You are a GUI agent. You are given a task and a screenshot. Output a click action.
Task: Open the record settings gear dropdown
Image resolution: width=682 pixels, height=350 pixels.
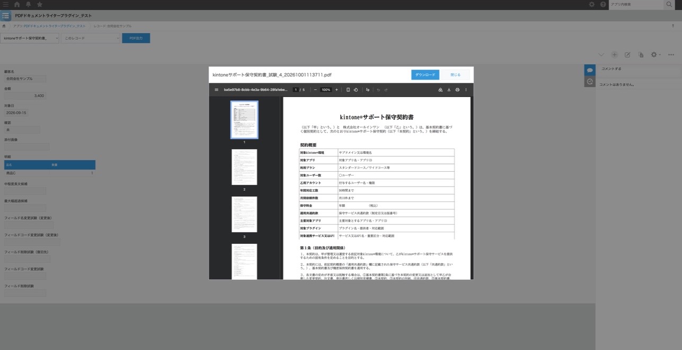pyautogui.click(x=656, y=55)
